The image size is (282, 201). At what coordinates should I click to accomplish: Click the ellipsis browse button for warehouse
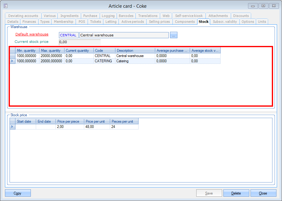[x=173, y=35]
